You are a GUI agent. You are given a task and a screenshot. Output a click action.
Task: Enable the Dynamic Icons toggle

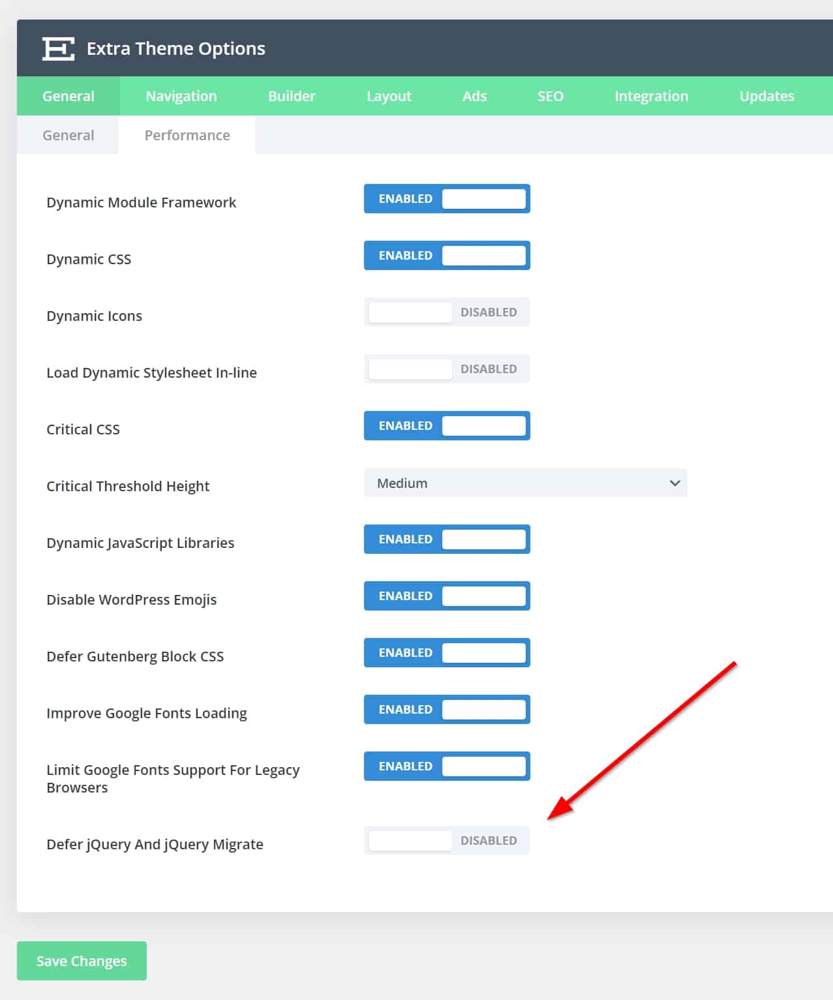click(x=447, y=312)
